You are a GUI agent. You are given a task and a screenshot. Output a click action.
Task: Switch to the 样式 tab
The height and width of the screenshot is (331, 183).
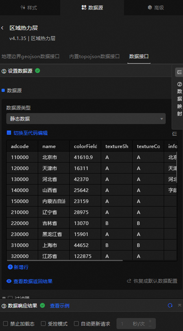coord(30,7)
